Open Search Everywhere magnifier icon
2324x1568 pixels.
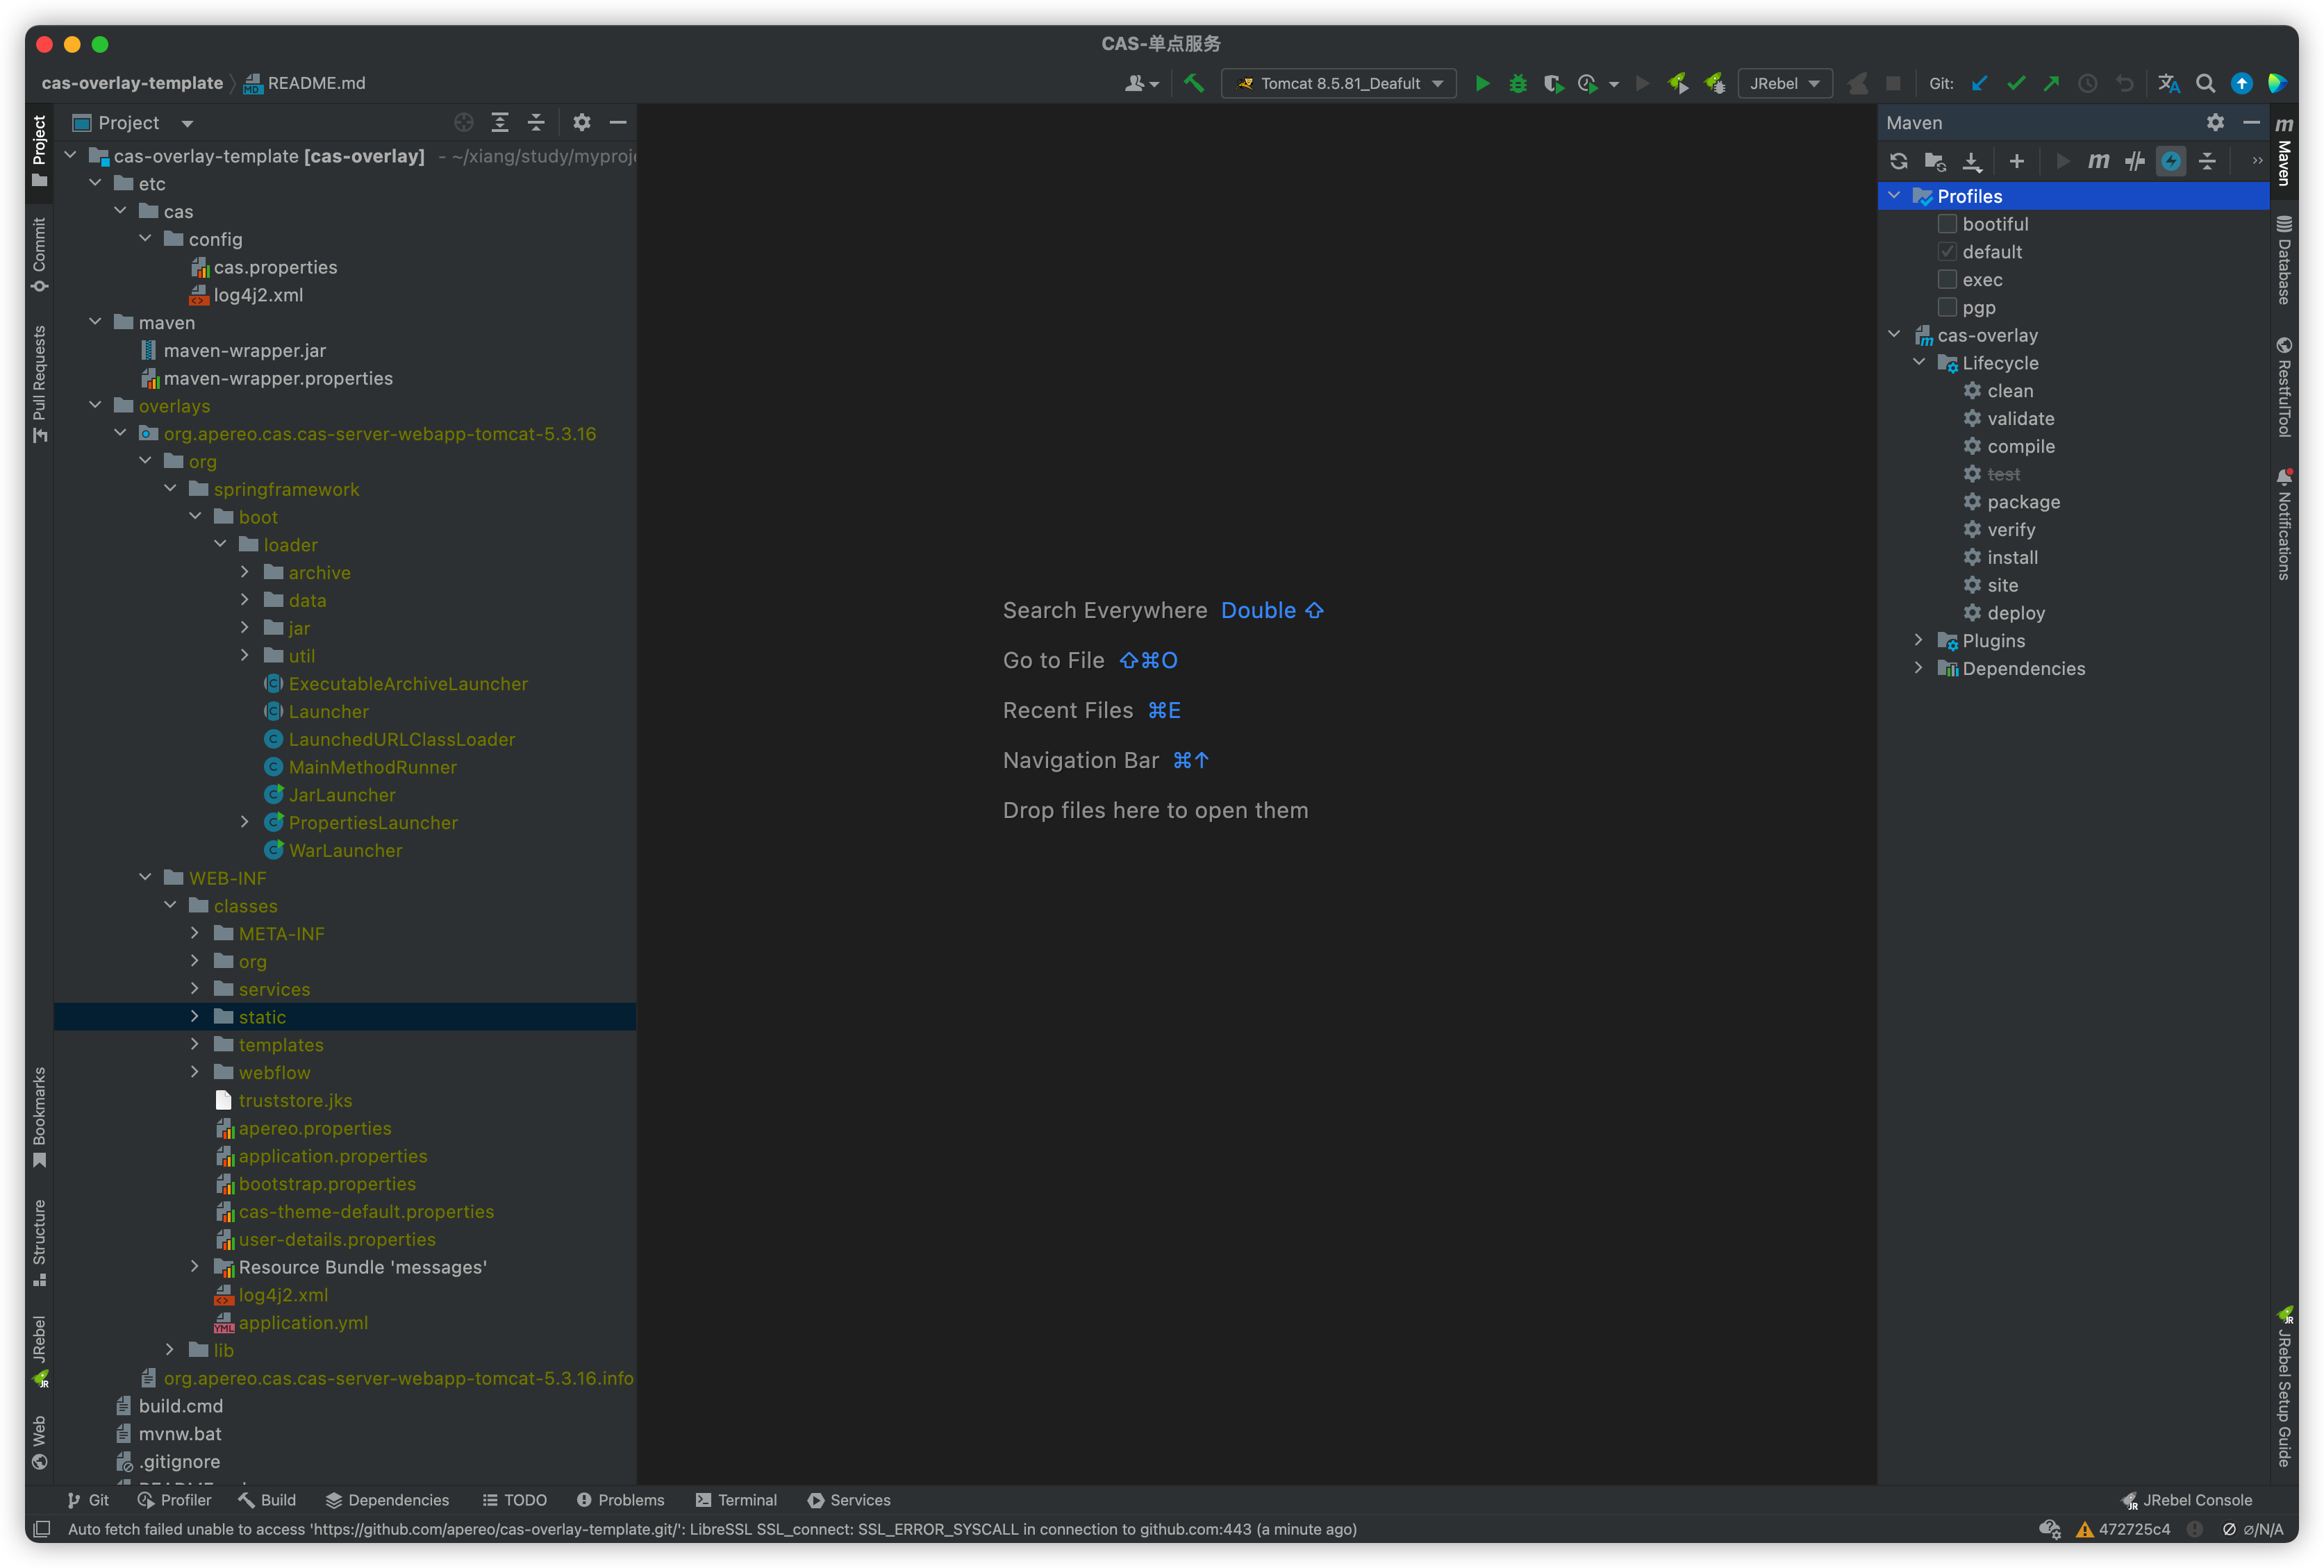tap(2205, 83)
